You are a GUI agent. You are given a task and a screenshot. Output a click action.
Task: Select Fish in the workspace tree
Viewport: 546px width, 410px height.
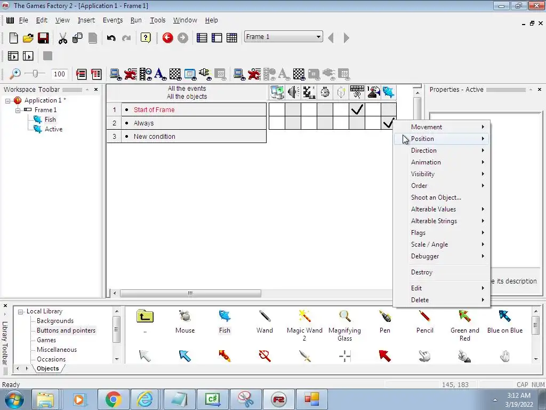coord(50,120)
